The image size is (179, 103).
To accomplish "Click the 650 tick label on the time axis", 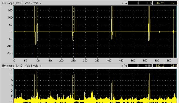I will coord(169,61).
